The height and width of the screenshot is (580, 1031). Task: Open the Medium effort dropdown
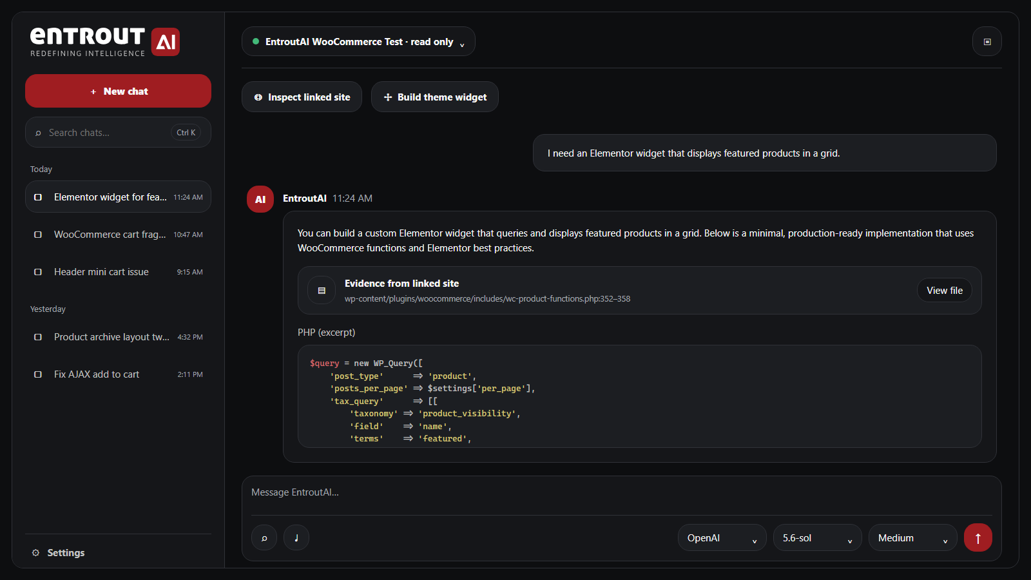(x=913, y=537)
